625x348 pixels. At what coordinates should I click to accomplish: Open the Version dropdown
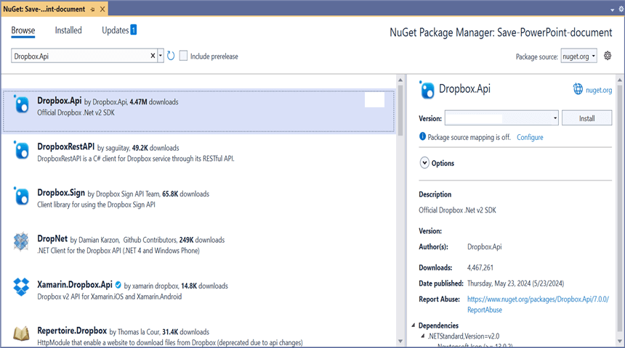tap(501, 118)
